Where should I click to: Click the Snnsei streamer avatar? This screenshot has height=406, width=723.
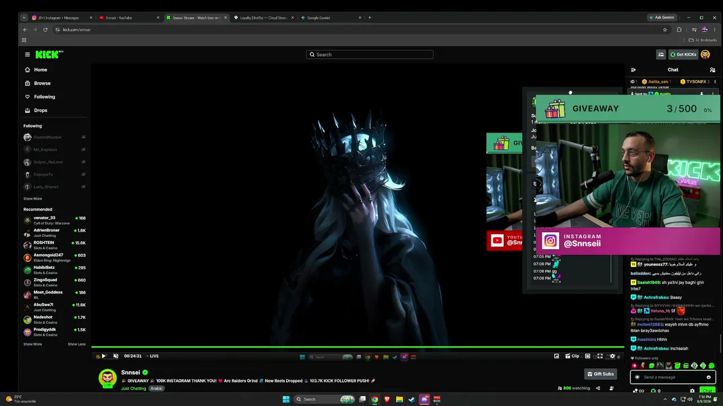(x=108, y=378)
